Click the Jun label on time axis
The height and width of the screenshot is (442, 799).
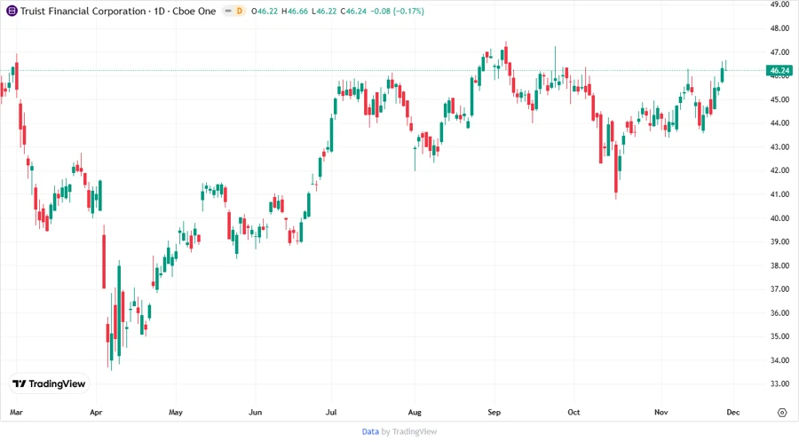[x=255, y=412]
